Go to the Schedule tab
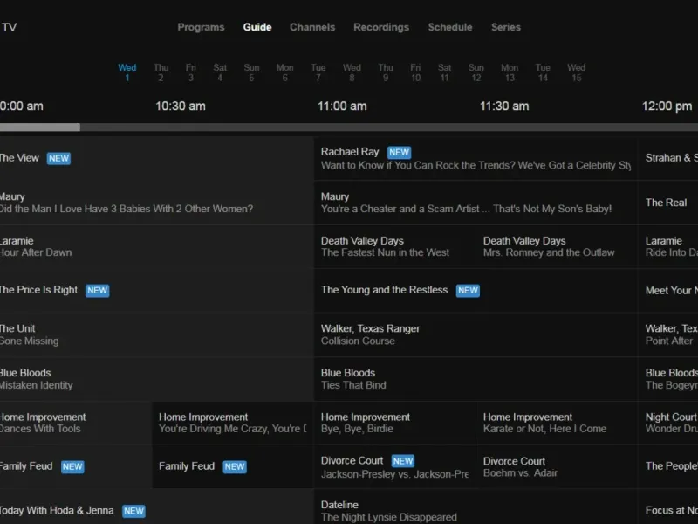The height and width of the screenshot is (524, 698). [x=450, y=27]
